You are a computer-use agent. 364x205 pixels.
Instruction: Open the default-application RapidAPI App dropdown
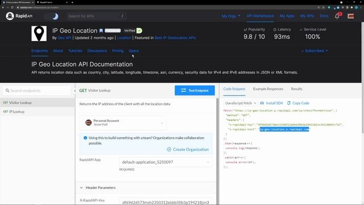point(166,162)
